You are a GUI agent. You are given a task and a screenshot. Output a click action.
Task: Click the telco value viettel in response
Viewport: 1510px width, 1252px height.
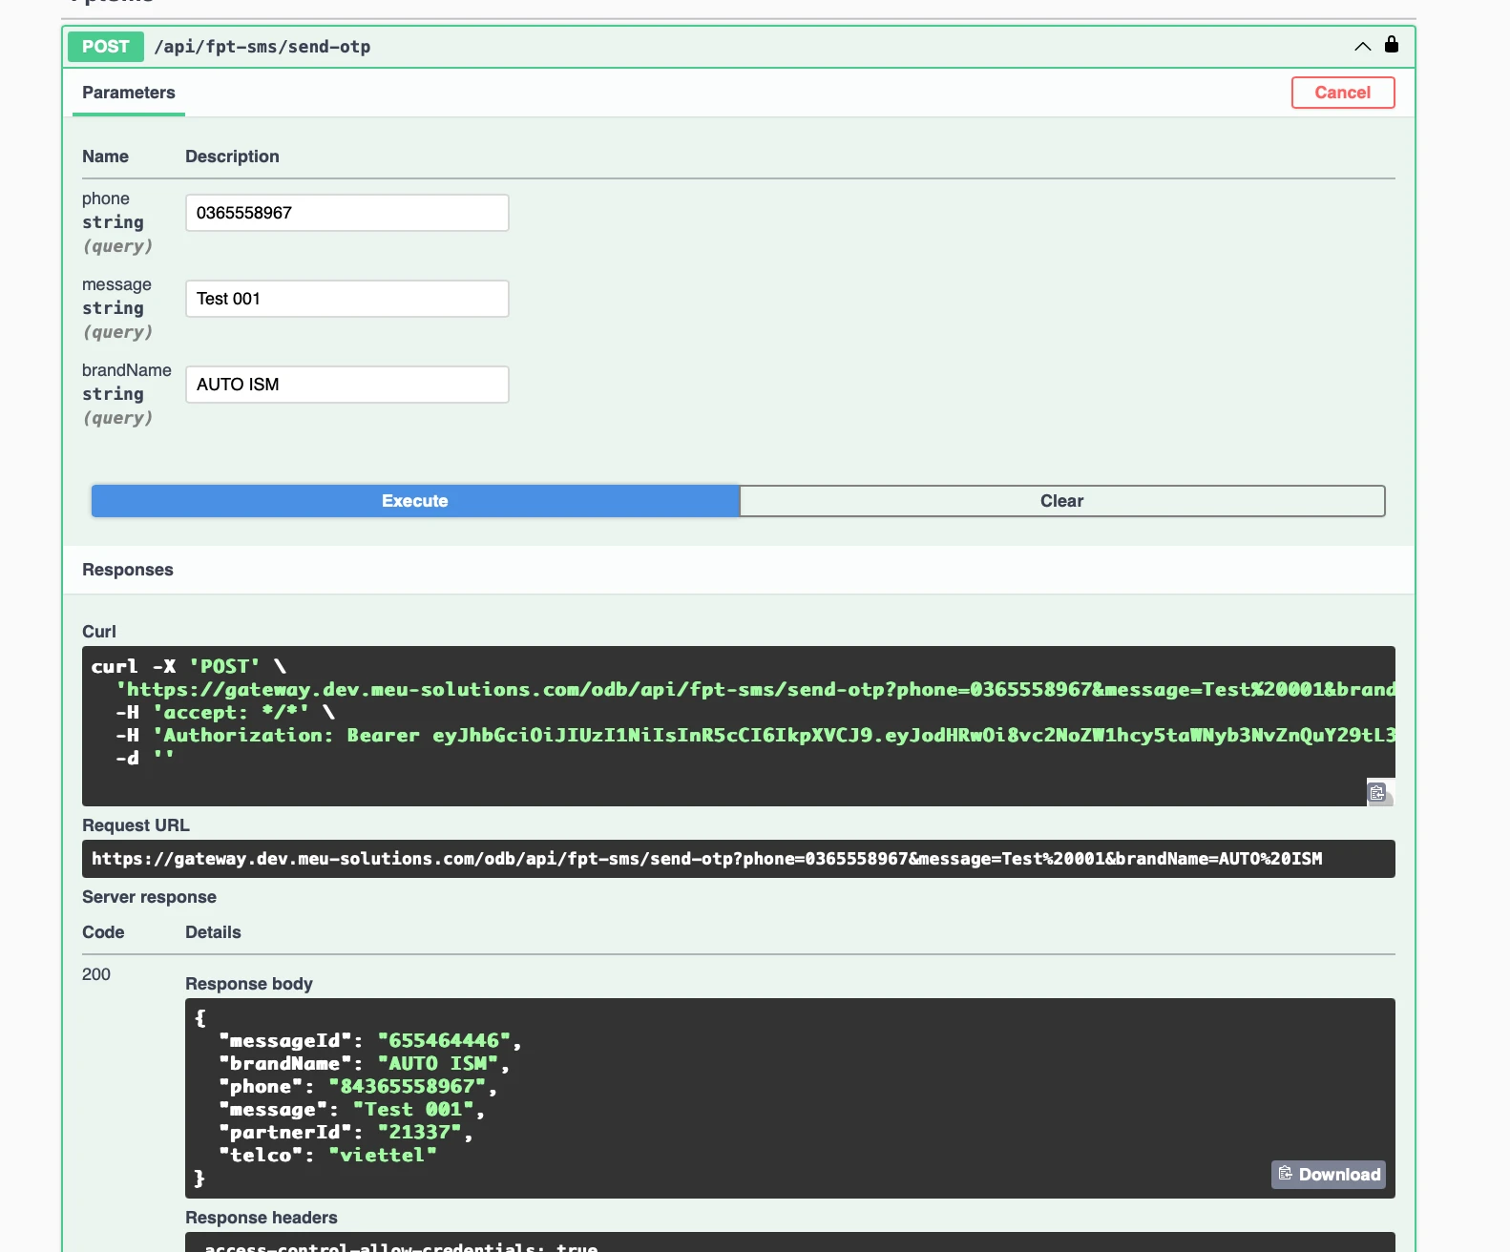tap(383, 1156)
